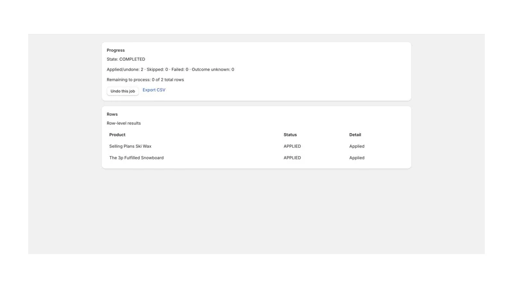Click the Outcome unknown: 0 counter
Screen dimensions: 513x288
pos(213,70)
